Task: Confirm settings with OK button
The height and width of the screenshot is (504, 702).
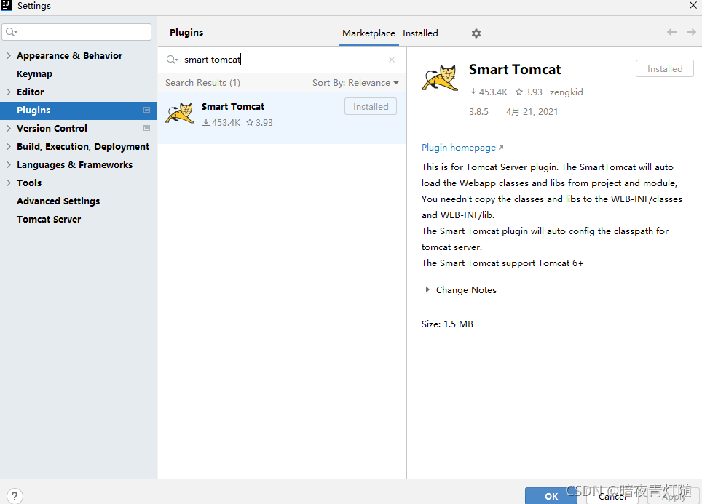Action: click(551, 496)
